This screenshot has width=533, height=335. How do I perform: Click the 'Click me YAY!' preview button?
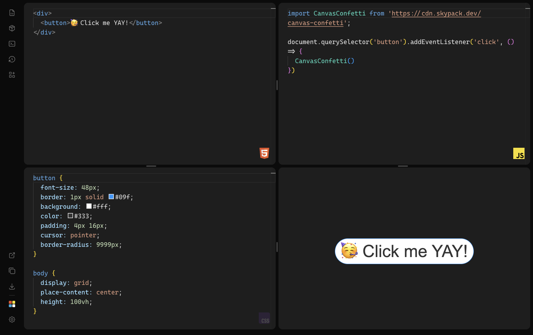coord(404,251)
